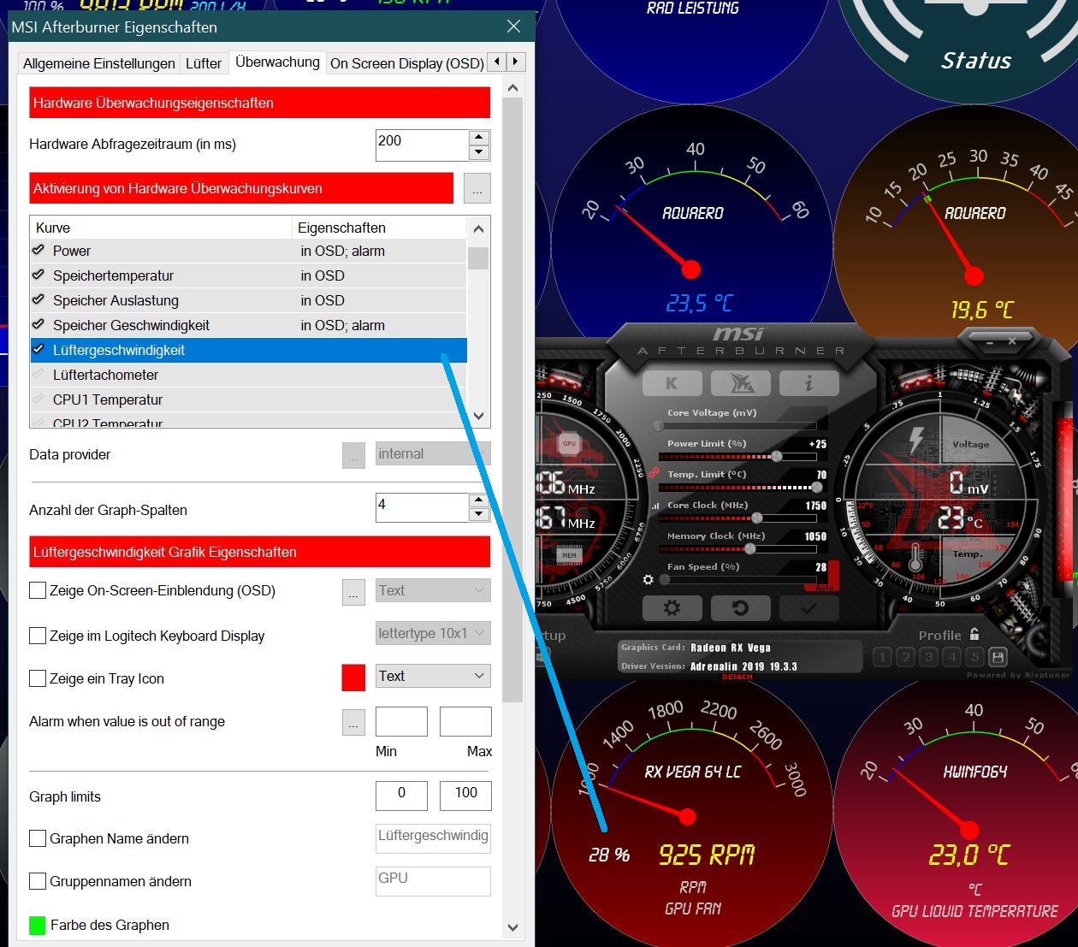Toggle the power/temp limit link chain icon
The image size is (1078, 947).
pyautogui.click(x=654, y=472)
